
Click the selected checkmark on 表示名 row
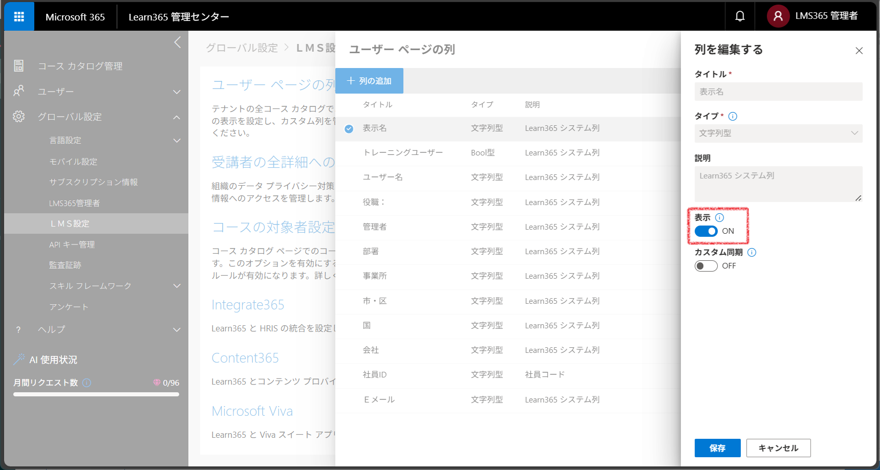point(349,129)
